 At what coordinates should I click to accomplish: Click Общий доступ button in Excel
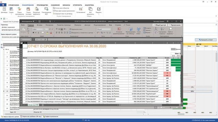click(x=160, y=25)
